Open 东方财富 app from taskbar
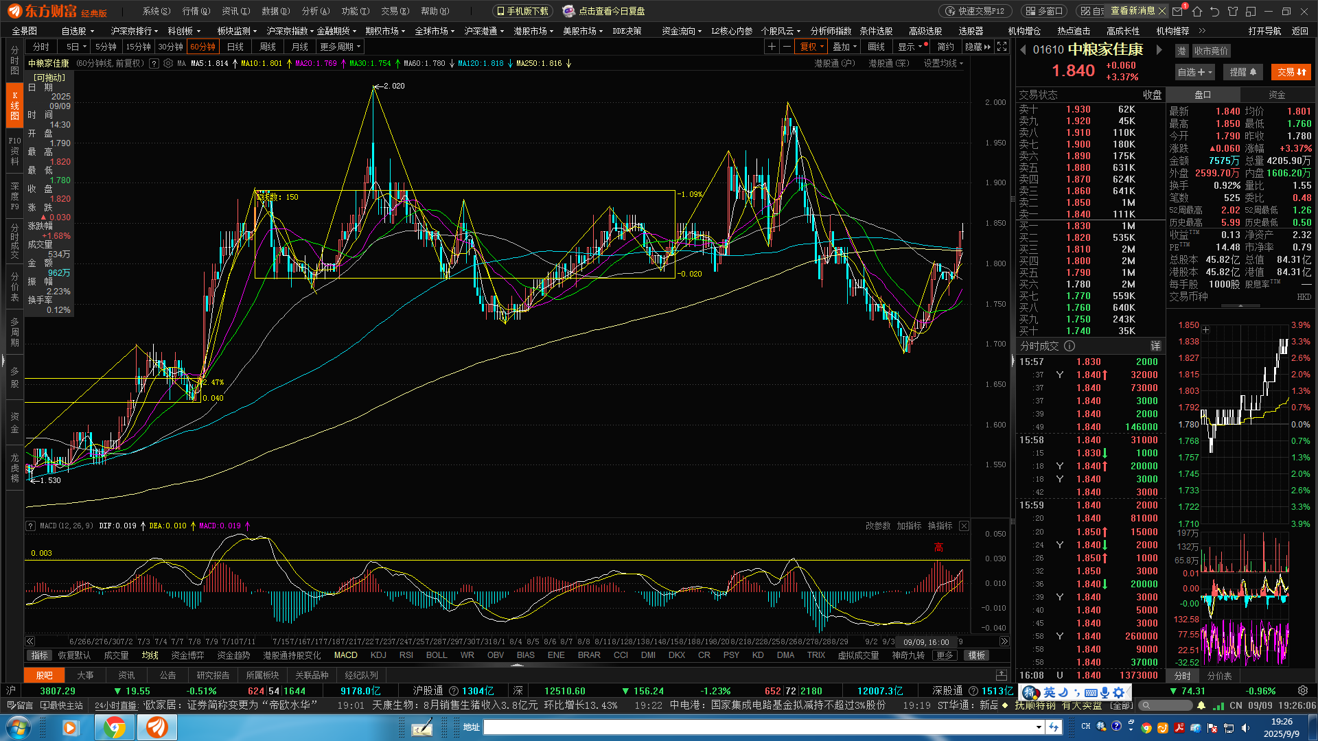Image resolution: width=1318 pixels, height=741 pixels. tap(157, 727)
